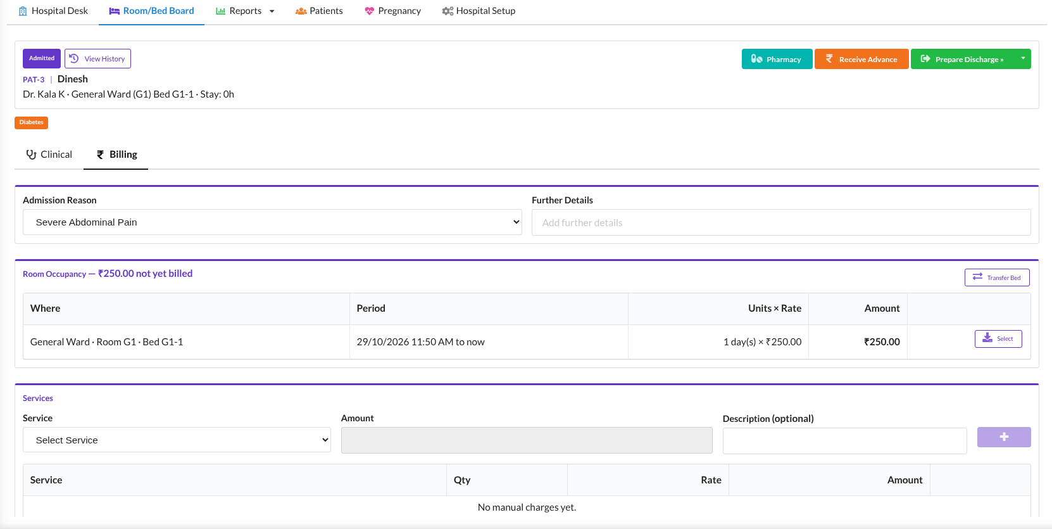Click the Transfer Bed button

pos(997,277)
